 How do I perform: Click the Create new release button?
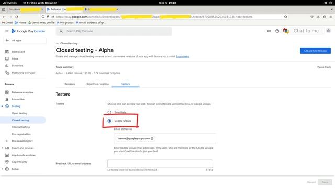point(315,51)
